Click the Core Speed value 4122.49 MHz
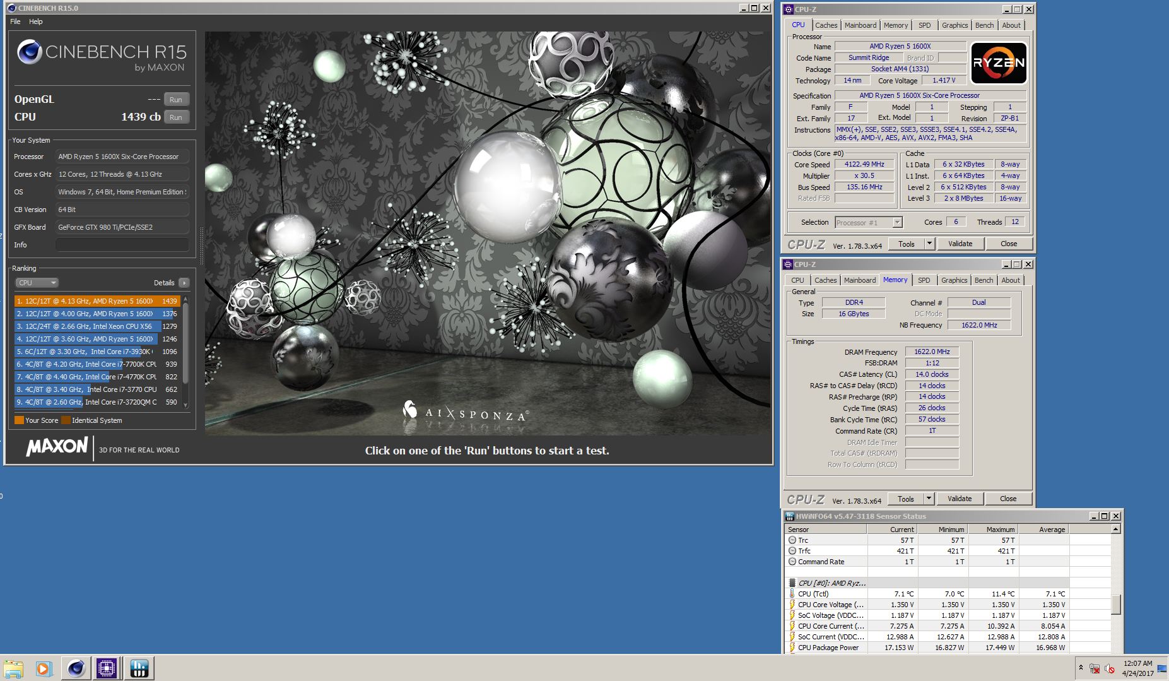The image size is (1169, 681). click(x=864, y=164)
